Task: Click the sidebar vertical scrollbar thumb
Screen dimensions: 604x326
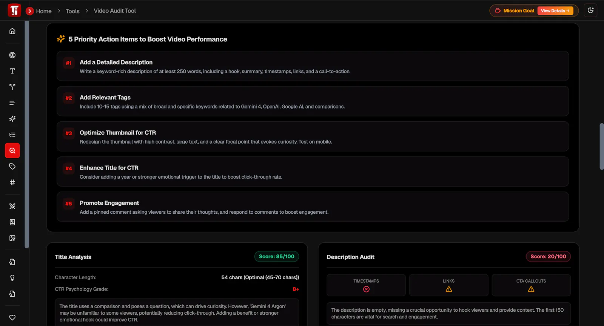Action: (x=27, y=135)
